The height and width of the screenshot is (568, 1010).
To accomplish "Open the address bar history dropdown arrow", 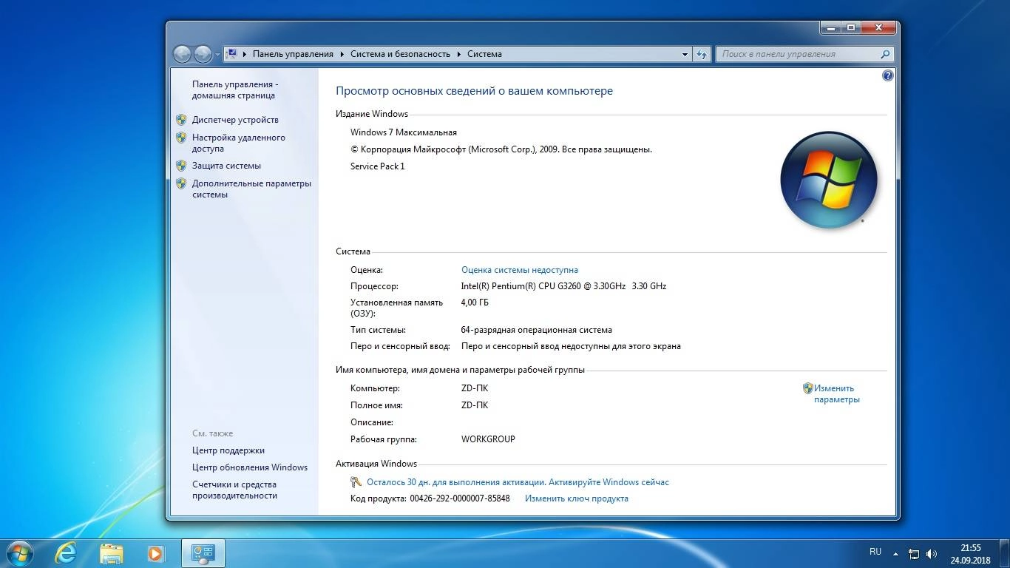I will pyautogui.click(x=685, y=54).
